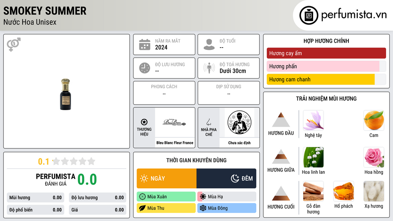Screen dimensions: 393x221
Task: Click the Mùa Thu season bar
Action: click(x=166, y=208)
